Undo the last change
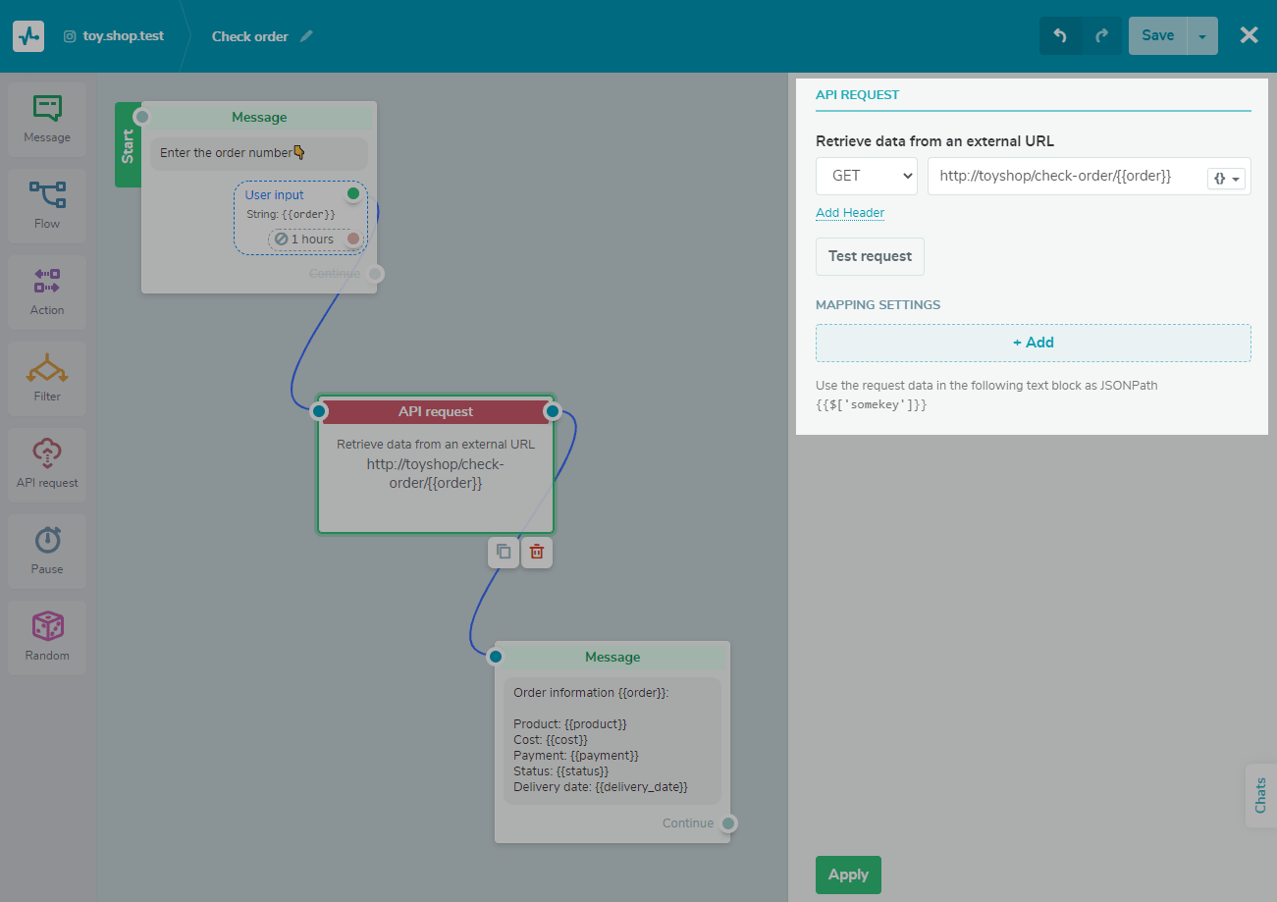Screen dimensions: 1277x902 pyautogui.click(x=1061, y=34)
